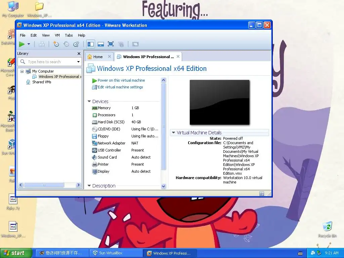Viewport: 344px width, 258px height.
Task: Open the power options dropdown arrow
Action: pyautogui.click(x=29, y=44)
